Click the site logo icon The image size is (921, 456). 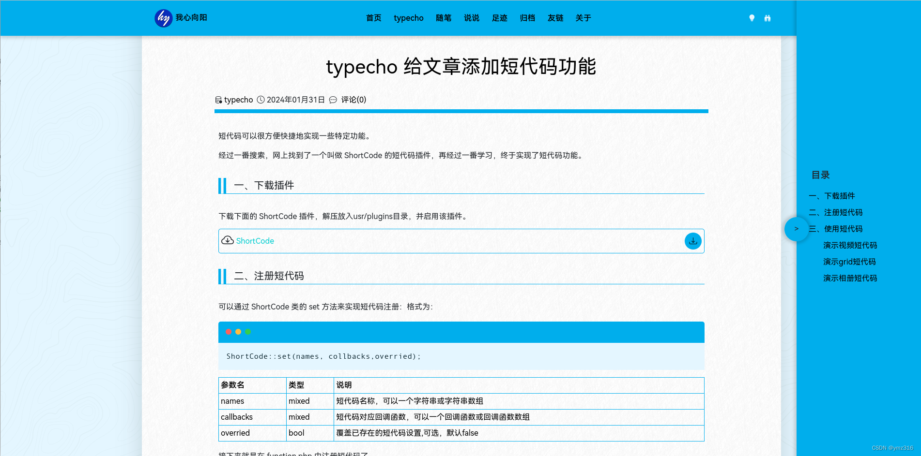click(x=164, y=18)
